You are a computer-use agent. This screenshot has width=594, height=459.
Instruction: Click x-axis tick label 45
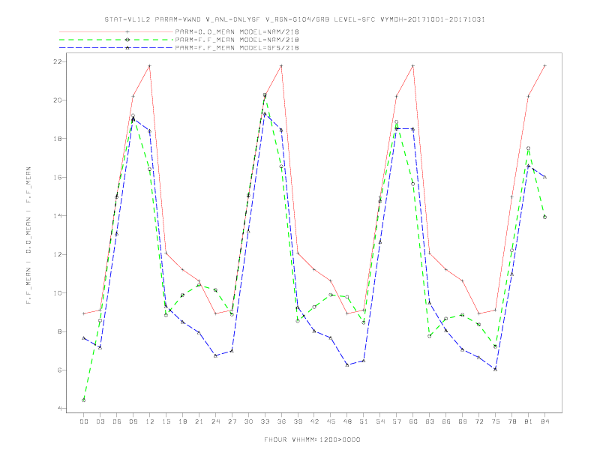(x=331, y=421)
